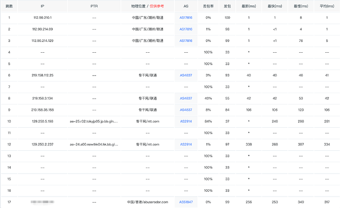This screenshot has width=340, height=208.
Task: Click latest value 338 in hop 12
Action: point(249,144)
